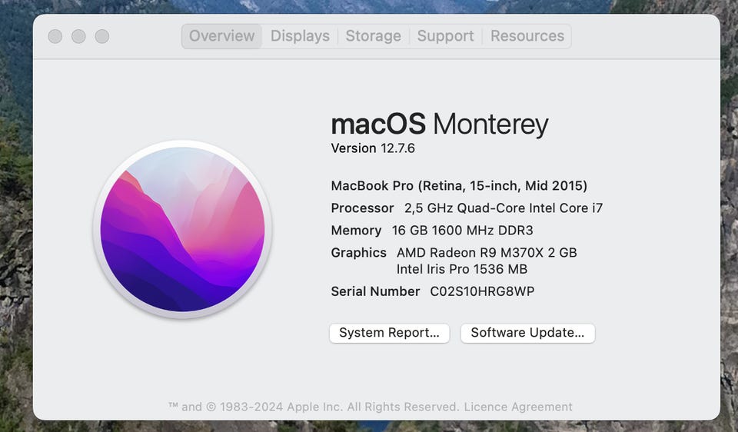Viewport: 738px width, 432px height.
Task: Click the Graphics label
Action: tap(359, 253)
